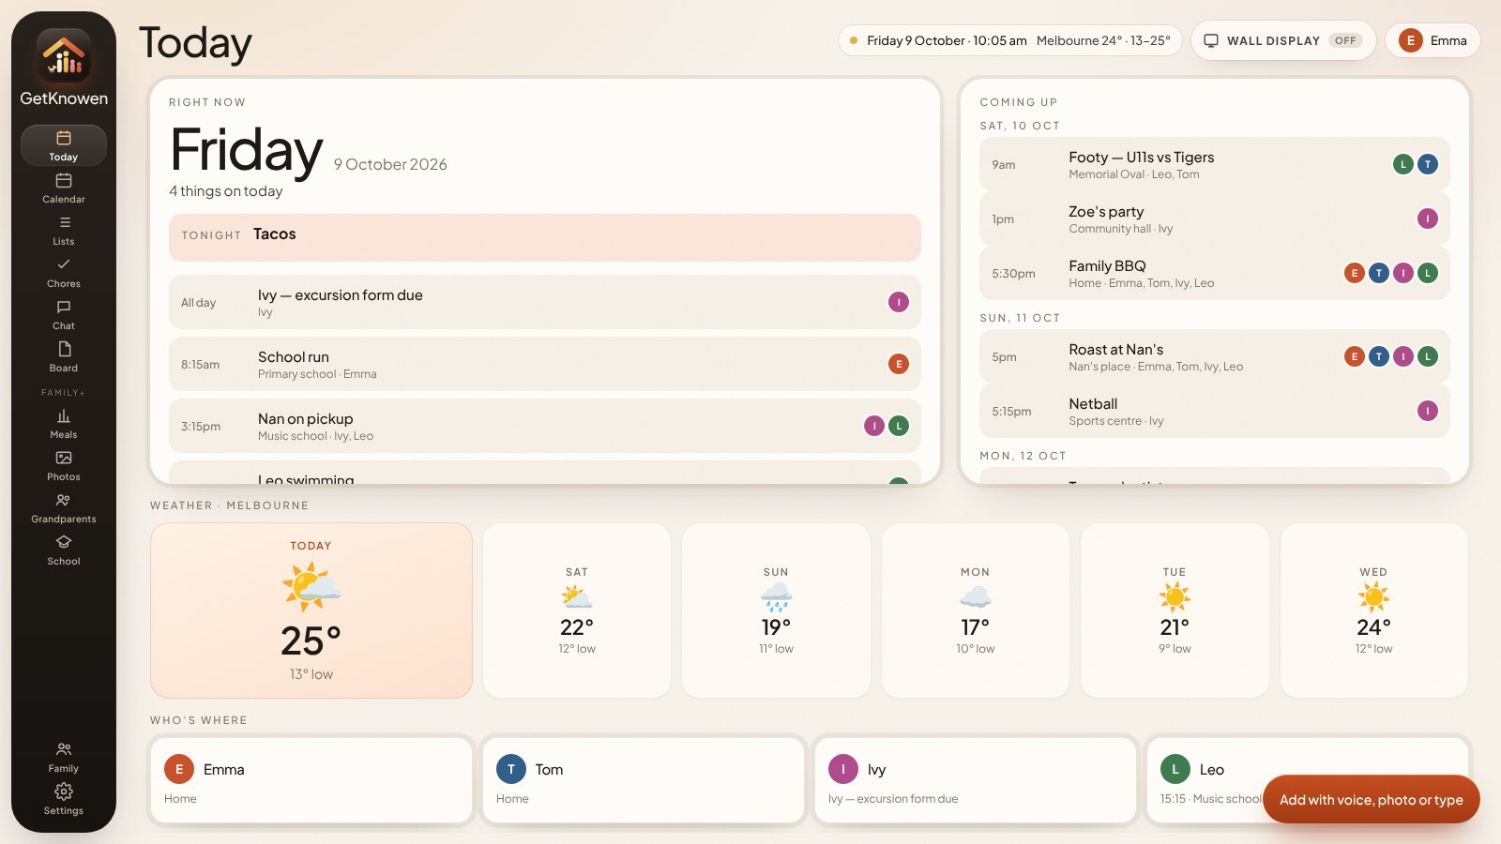1501x844 pixels.
Task: Click Ivy's avatar on Zoe's party
Action: coord(1427,219)
